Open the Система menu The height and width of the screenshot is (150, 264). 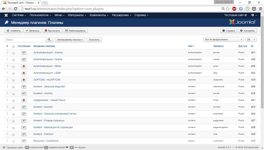pyautogui.click(x=19, y=15)
